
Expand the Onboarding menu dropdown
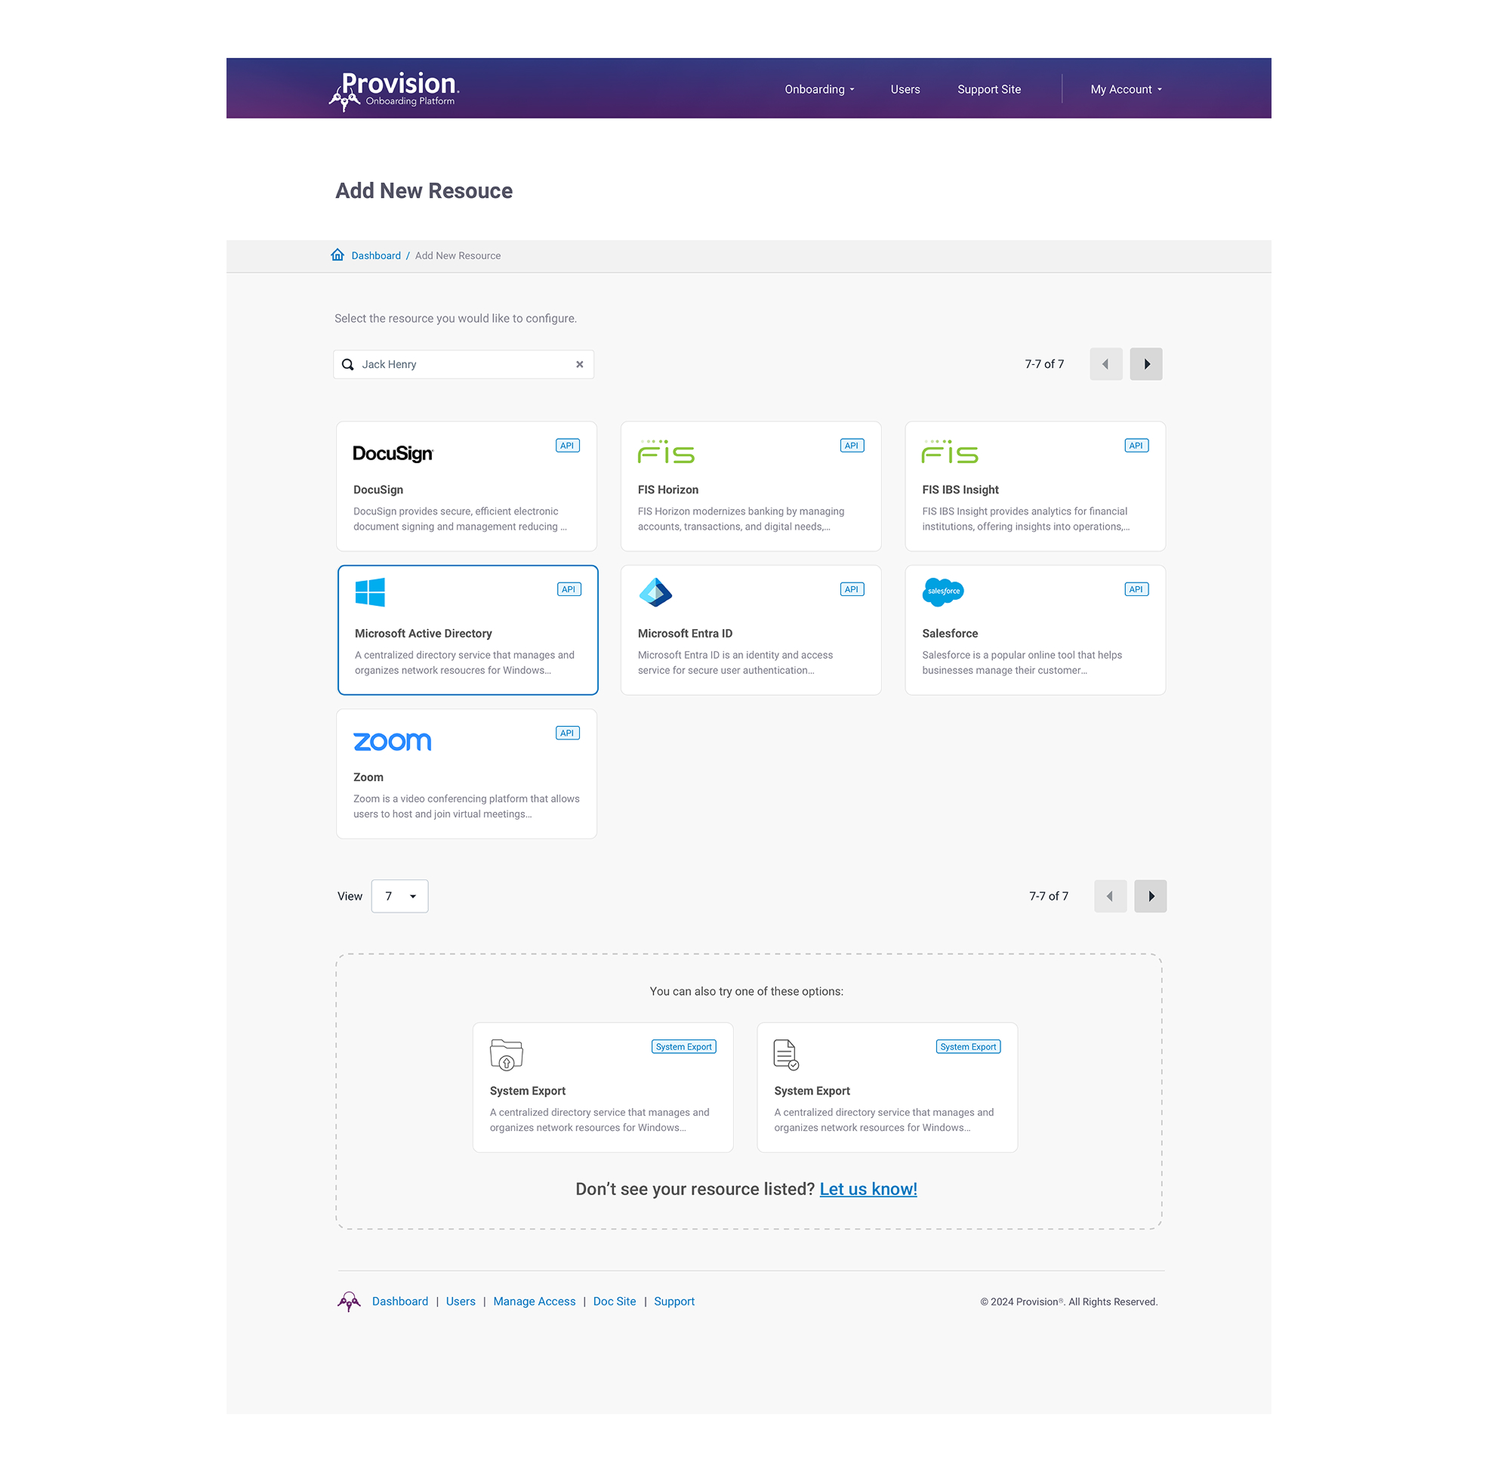pos(819,90)
